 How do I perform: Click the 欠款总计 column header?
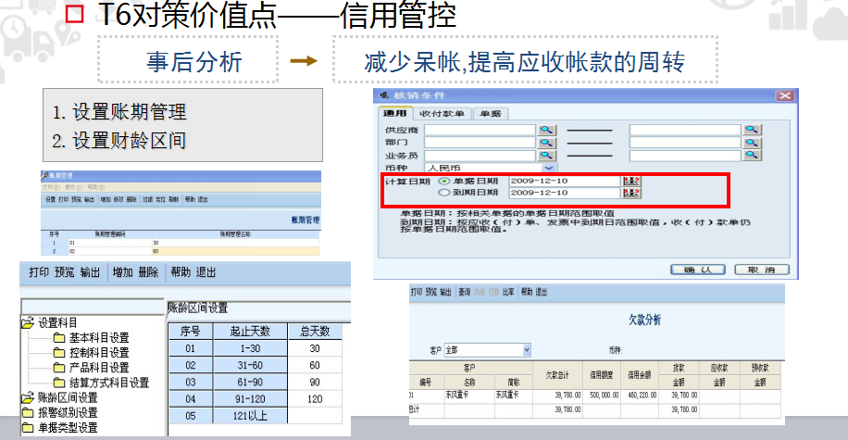point(557,375)
